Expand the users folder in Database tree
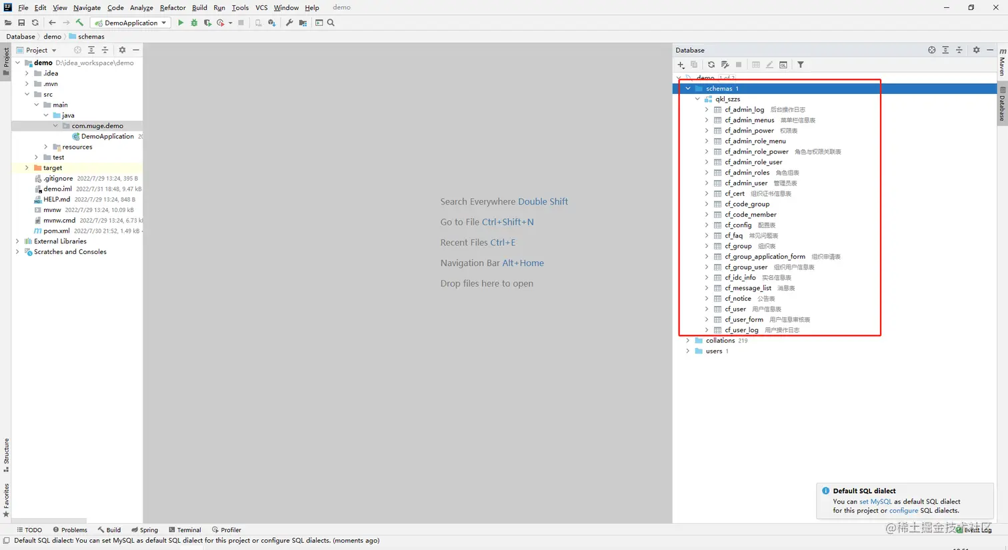This screenshot has height=550, width=1008. coord(689,351)
